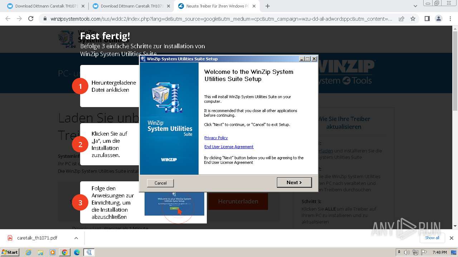Click "Heruntergeladene Datei anklicken" text
The image size is (458, 257).
(114, 86)
